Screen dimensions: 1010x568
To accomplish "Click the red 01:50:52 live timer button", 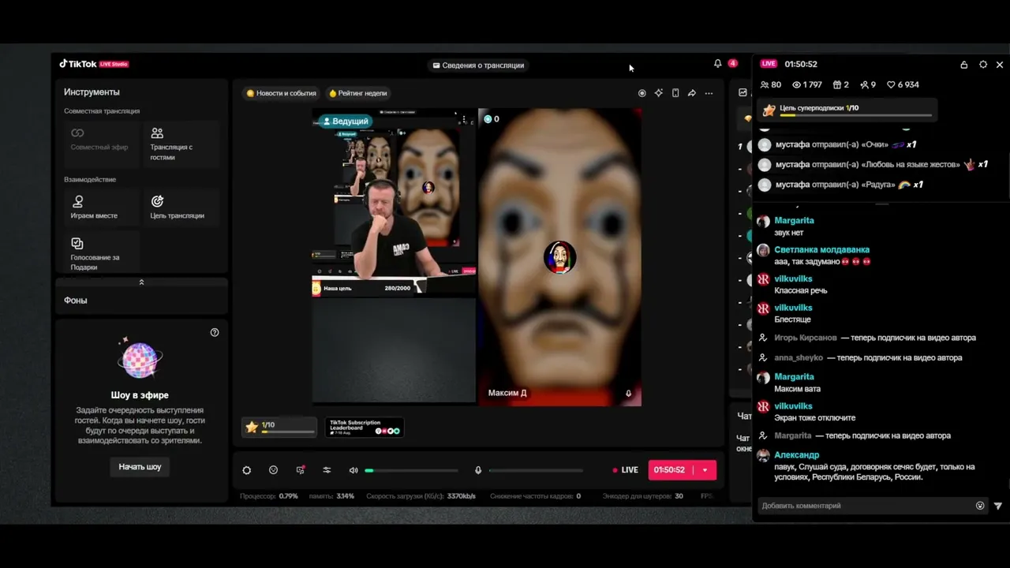I will [x=671, y=470].
